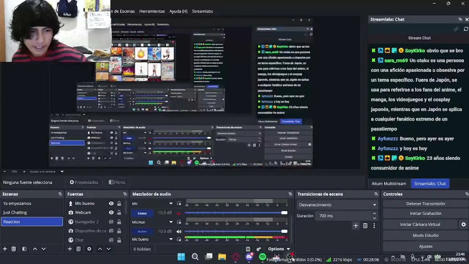This screenshot has width=469, height=264.
Task: Open the Desvanecimiento transition dropdown
Action: point(337,205)
